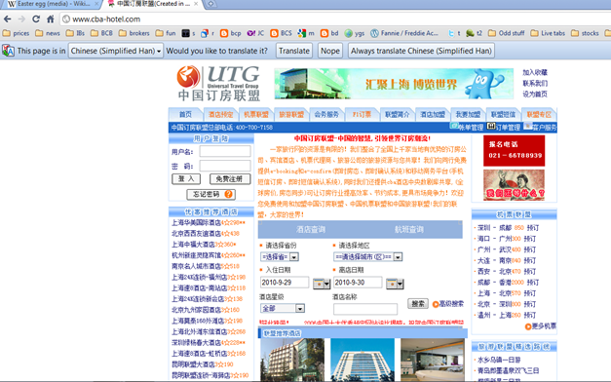Open the 'bcp' Blogger bookmark
This screenshot has height=382, width=611.
[230, 33]
